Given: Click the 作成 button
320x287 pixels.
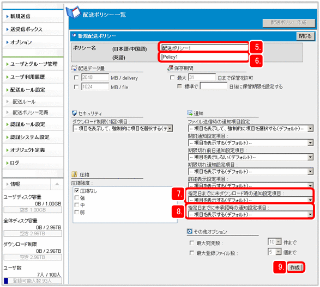Looking at the screenshot, I should (295, 267).
